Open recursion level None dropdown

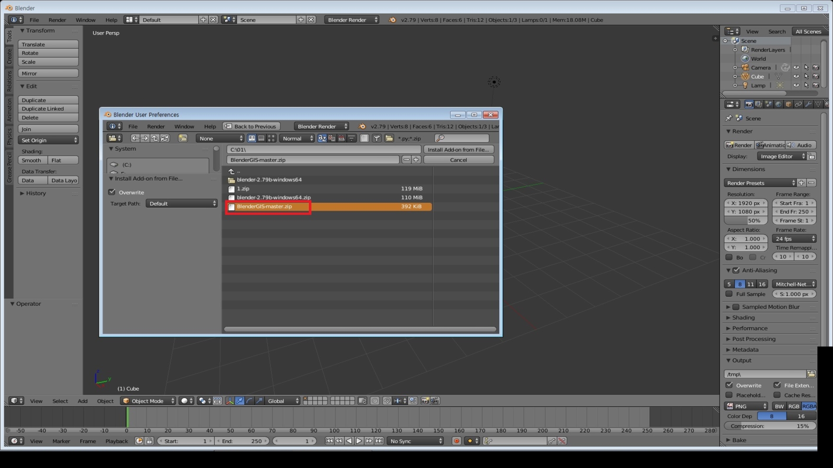pos(220,138)
